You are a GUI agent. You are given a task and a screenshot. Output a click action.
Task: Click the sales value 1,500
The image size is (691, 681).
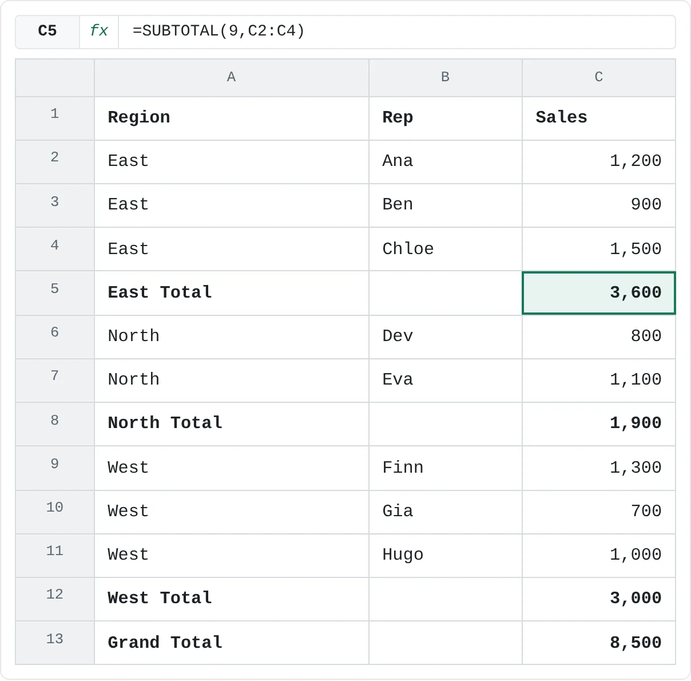(599, 249)
